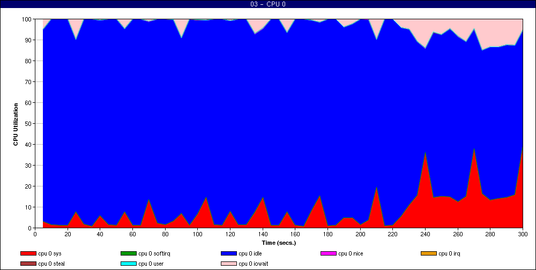This screenshot has height=270, width=536.
Task: Click the magenta cpu 0 nice legend swatch
Action: (329, 253)
